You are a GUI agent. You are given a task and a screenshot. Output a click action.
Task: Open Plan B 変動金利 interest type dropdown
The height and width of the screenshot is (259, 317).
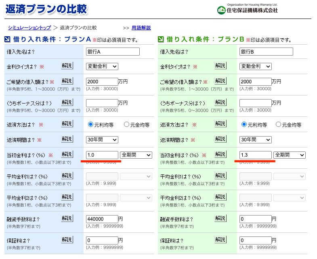tap(256, 66)
